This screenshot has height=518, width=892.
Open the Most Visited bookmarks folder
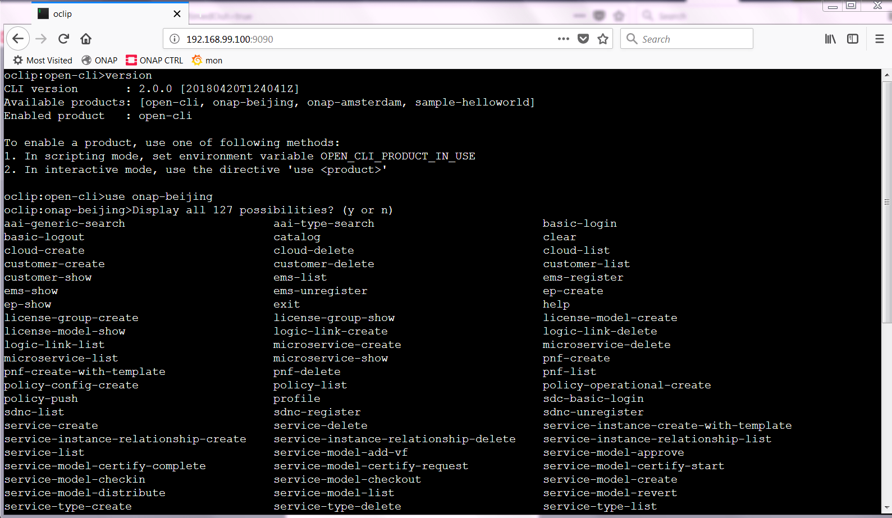point(43,60)
